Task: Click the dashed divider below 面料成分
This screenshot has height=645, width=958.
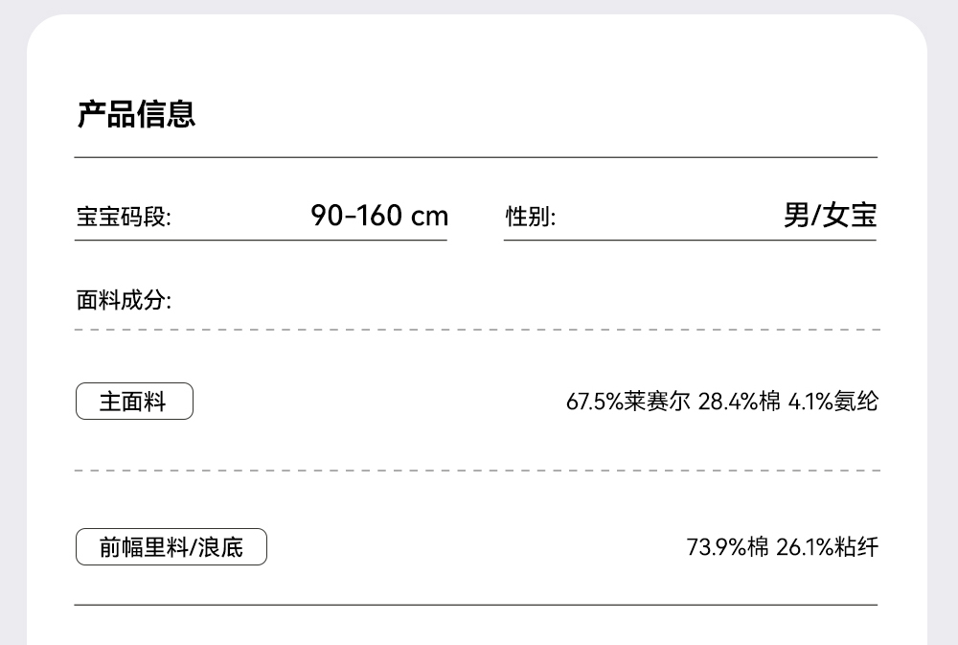Action: pyautogui.click(x=476, y=330)
